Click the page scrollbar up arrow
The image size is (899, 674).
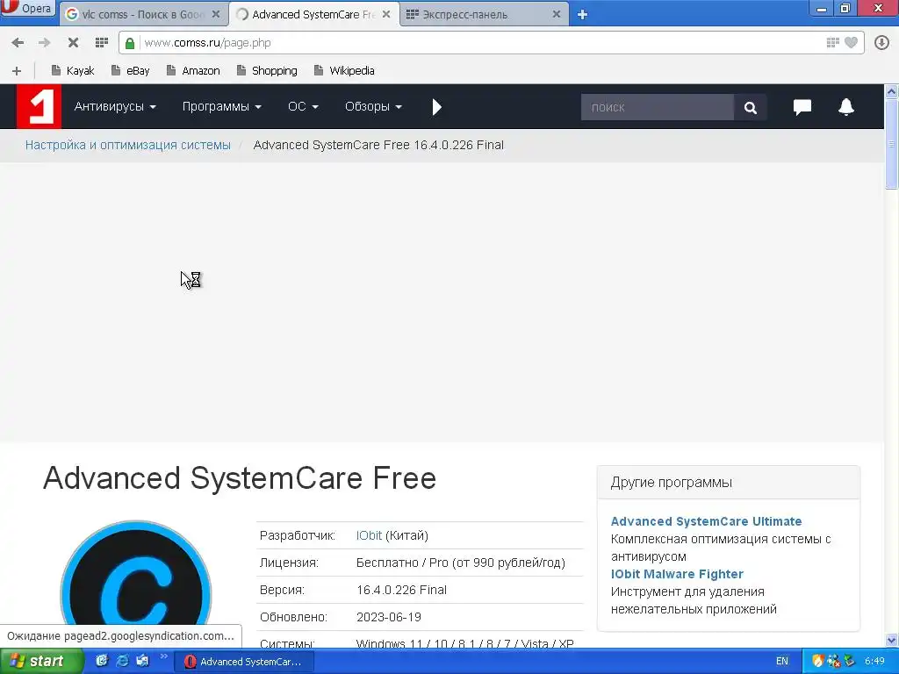pos(891,91)
